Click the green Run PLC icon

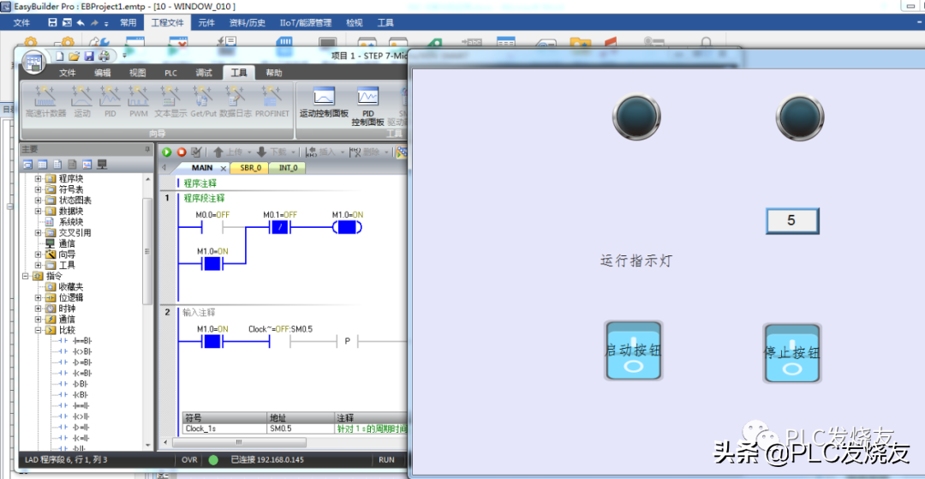(x=167, y=152)
